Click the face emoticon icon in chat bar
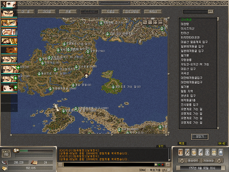The height and width of the screenshot is (172, 229). click(156, 165)
